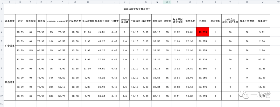The image size is (280, 107).
Task: Click the 退货率 header cell
Action: (x=167, y=21)
